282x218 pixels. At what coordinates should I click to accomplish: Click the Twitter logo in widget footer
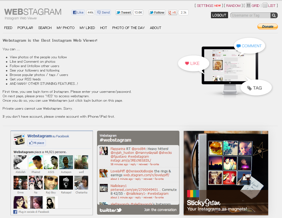pyautogui.click(x=111, y=210)
